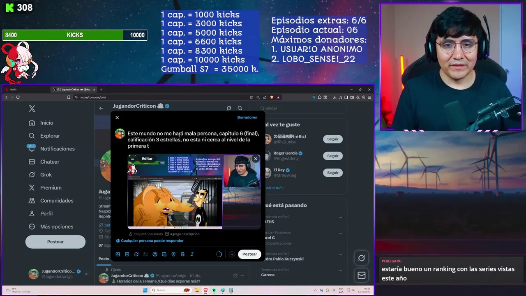Viewport: 526px width, 296px height.
Task: Open Perfil in the sidebar
Action: pyautogui.click(x=41, y=214)
